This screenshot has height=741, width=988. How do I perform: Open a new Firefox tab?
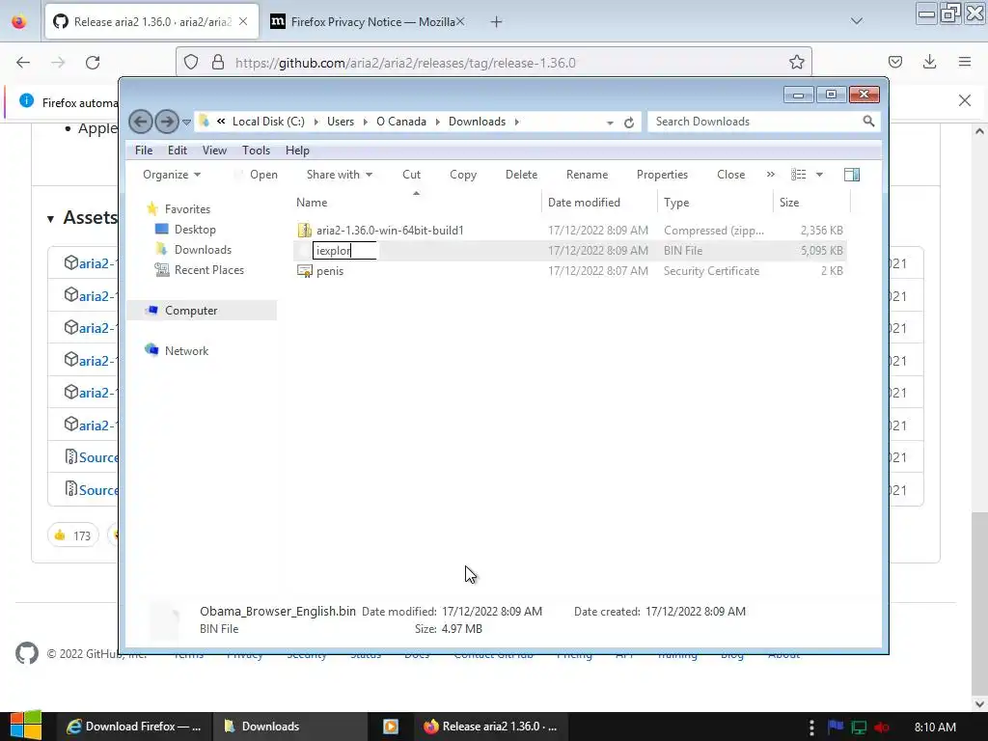(497, 22)
